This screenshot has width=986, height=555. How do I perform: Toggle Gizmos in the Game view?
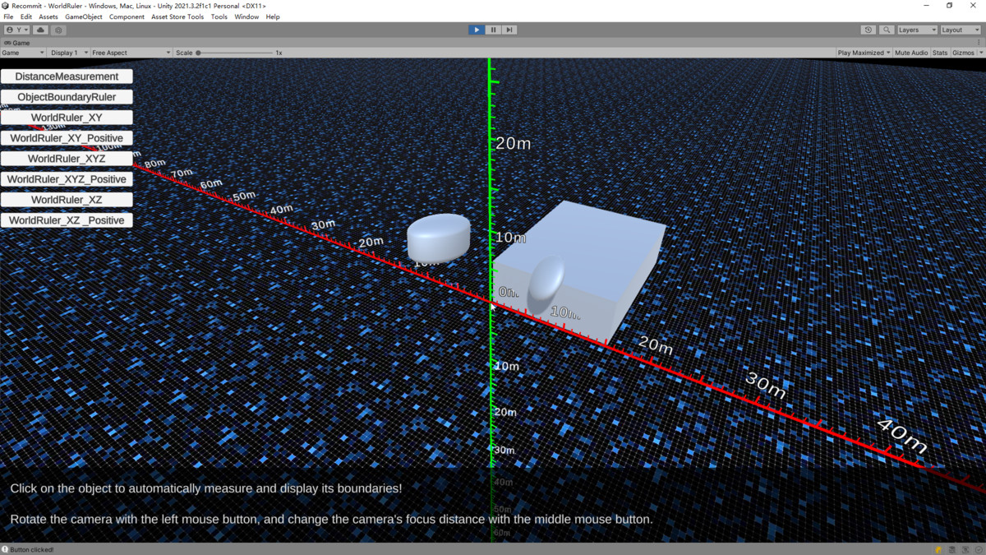tap(962, 53)
